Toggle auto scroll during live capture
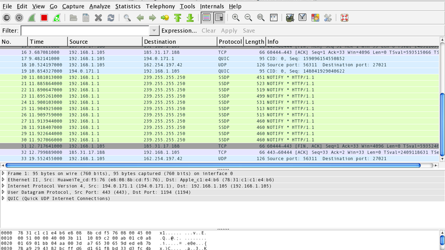The height and width of the screenshot is (250, 445). click(x=219, y=18)
